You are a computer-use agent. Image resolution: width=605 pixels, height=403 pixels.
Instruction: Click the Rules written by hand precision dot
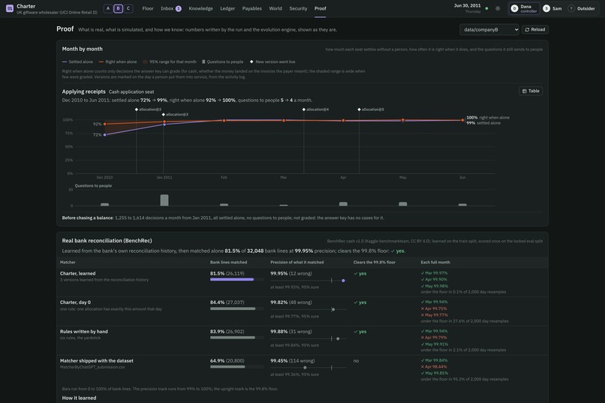tap(338, 338)
